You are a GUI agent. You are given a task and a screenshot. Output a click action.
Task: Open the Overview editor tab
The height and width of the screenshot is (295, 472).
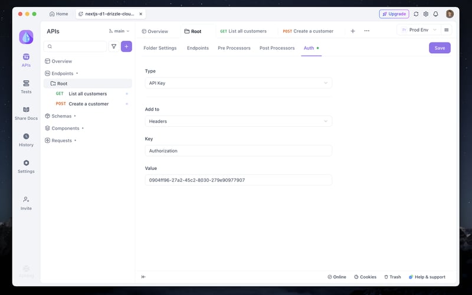155,31
